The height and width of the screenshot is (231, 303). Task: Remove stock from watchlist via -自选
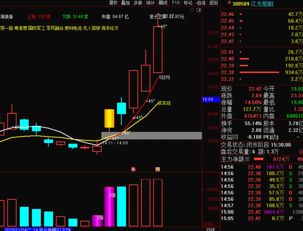tap(201, 3)
